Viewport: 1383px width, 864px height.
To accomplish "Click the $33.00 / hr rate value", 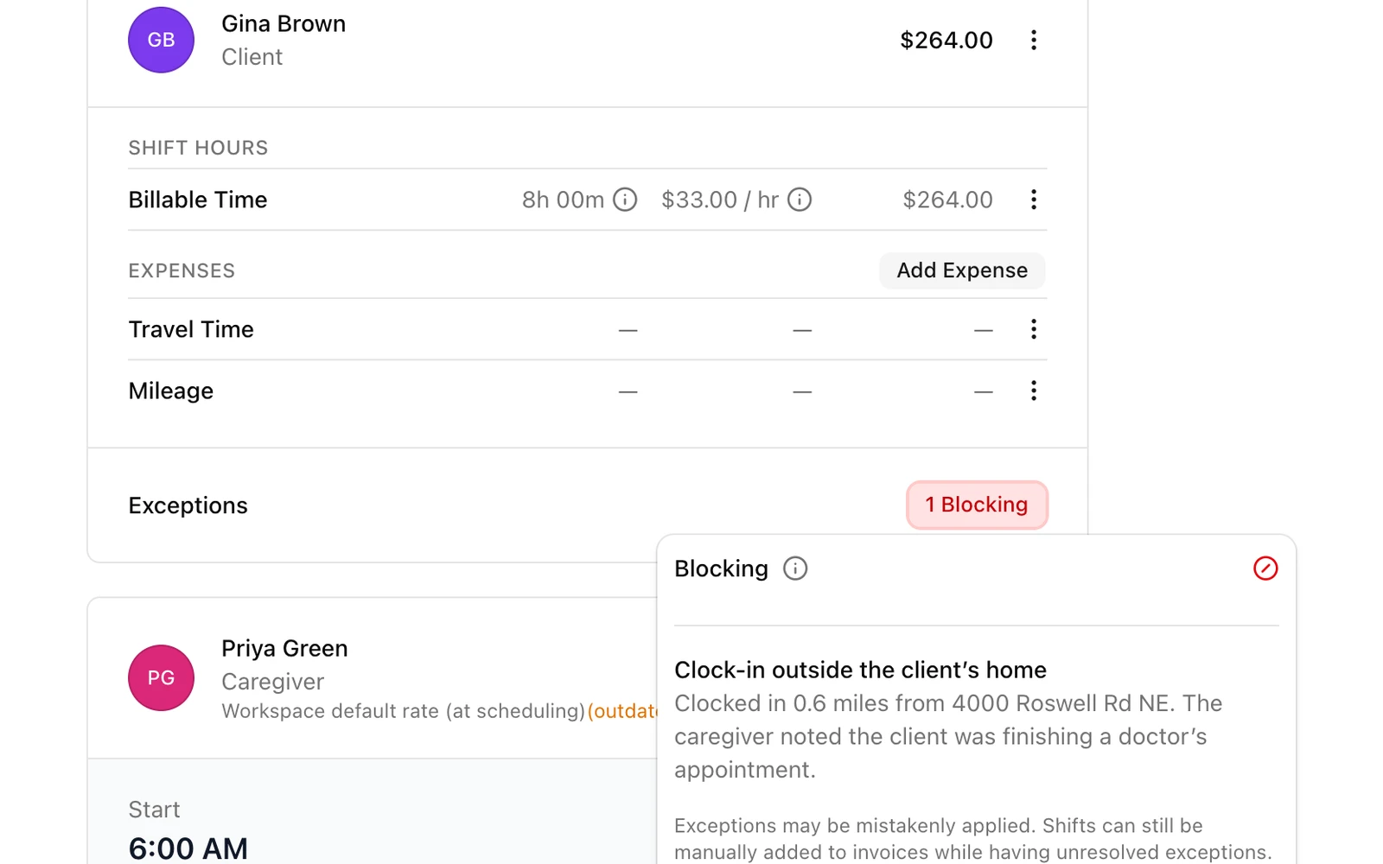I will (x=720, y=200).
